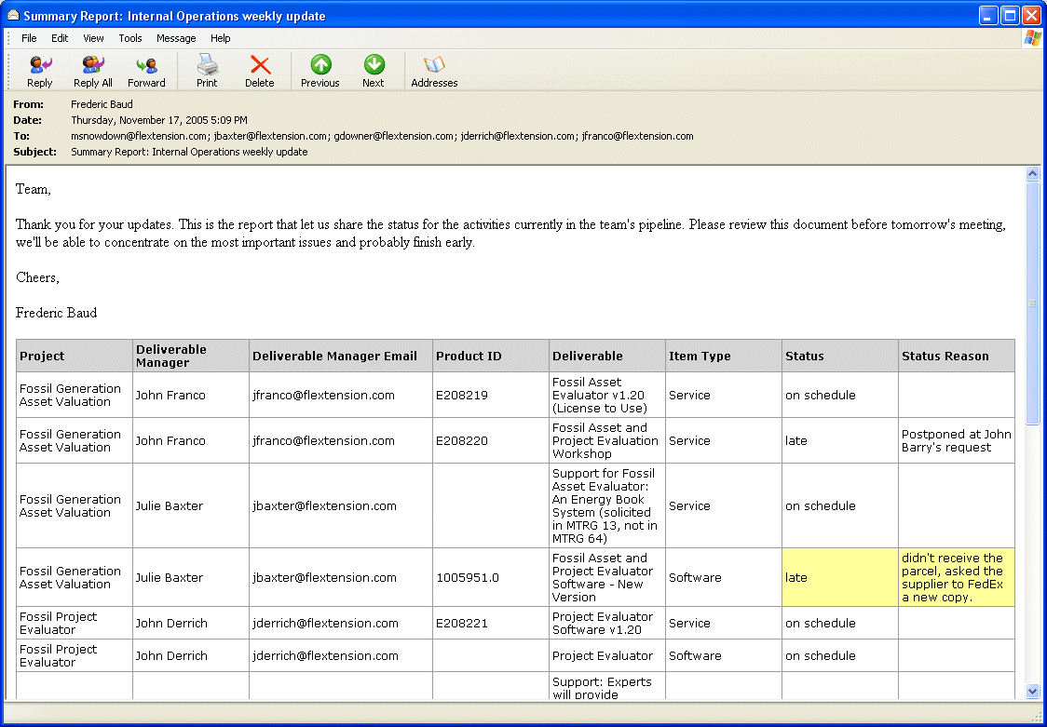The image size is (1047, 727).
Task: Open the Tools menu
Action: [x=130, y=38]
